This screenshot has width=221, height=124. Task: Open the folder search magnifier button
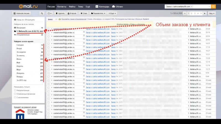tap(42, 13)
